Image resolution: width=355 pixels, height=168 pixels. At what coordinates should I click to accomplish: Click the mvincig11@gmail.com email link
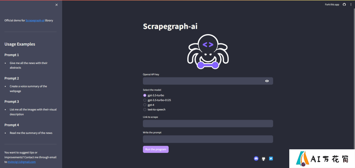pos(21,162)
